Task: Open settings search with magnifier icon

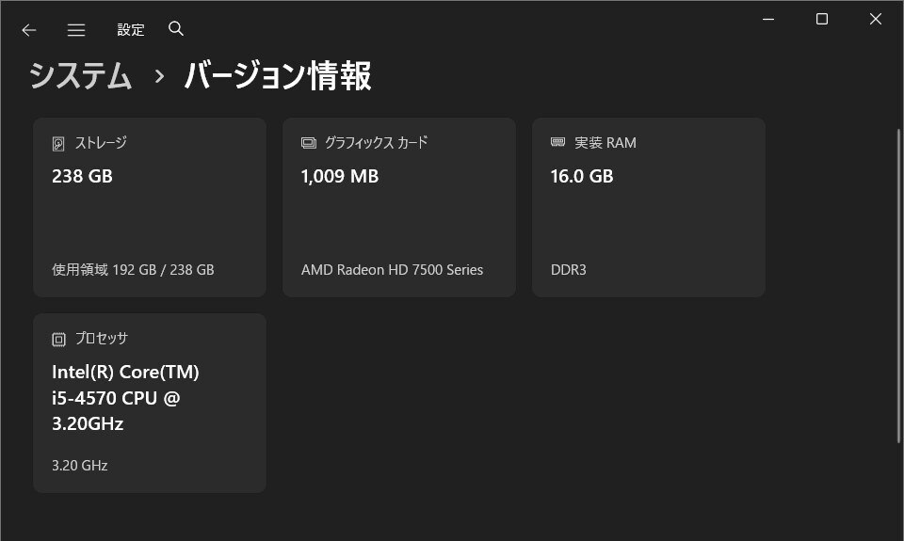Action: pos(176,29)
